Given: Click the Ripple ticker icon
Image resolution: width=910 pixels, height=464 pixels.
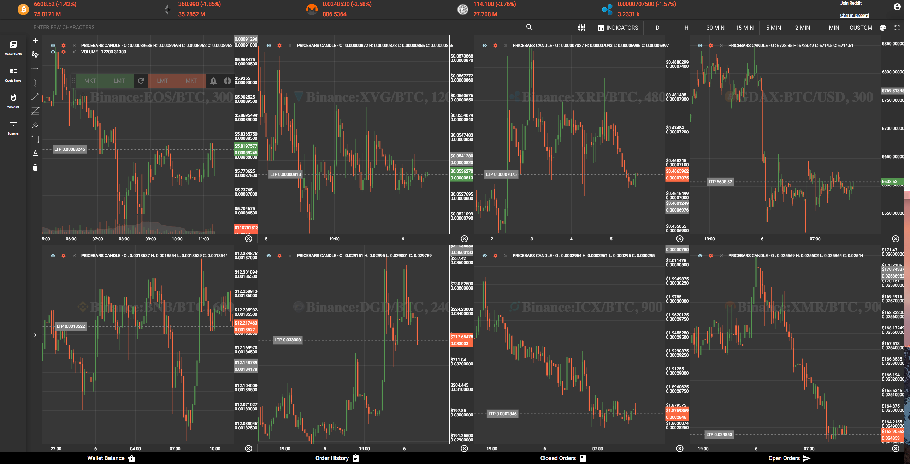Looking at the screenshot, I should 607,9.
